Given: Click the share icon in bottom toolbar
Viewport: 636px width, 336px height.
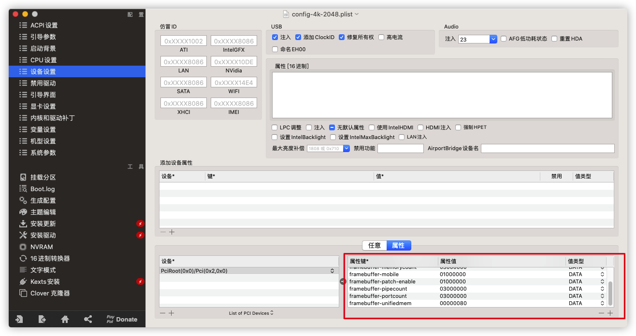Looking at the screenshot, I should pos(88,319).
